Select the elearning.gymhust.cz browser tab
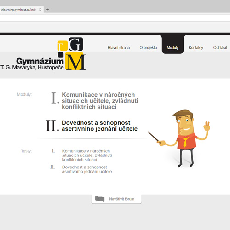The height and width of the screenshot is (230, 230). [19, 10]
